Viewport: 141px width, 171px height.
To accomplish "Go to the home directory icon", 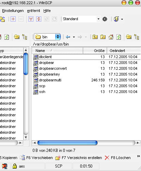I will pyautogui.click(x=111, y=37).
